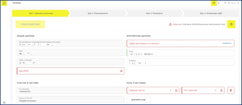Viewport: 242px width, 105px height.
Task: Open support headset icon in sidebar
Action: [x=4, y=102]
